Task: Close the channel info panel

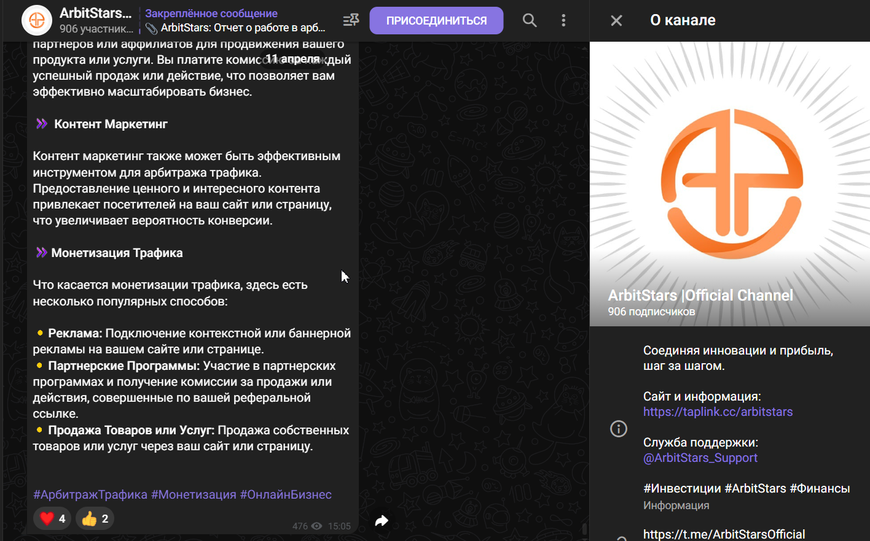Action: [616, 20]
